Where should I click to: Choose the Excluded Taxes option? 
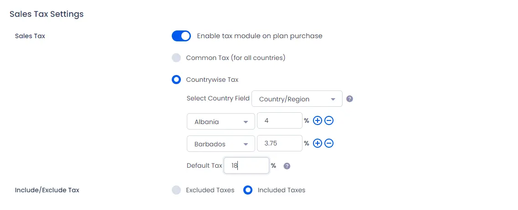click(176, 190)
